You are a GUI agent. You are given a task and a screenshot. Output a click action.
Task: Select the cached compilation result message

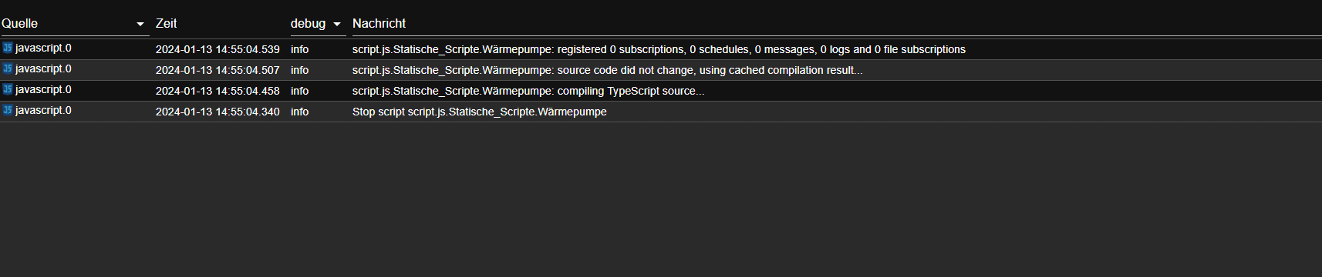pos(608,70)
